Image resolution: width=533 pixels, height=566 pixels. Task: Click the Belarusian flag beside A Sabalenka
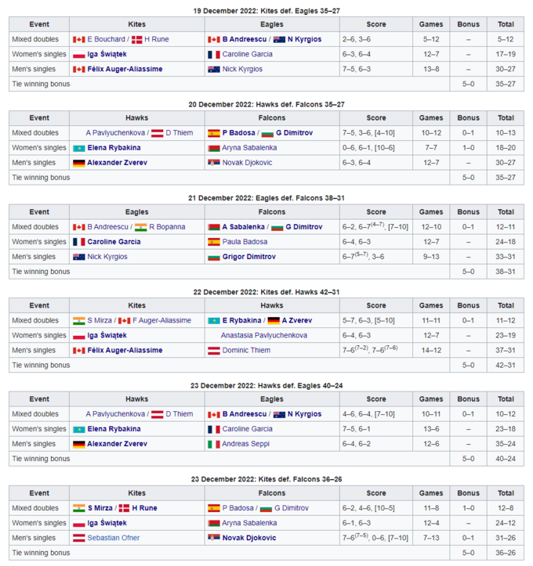tap(213, 227)
